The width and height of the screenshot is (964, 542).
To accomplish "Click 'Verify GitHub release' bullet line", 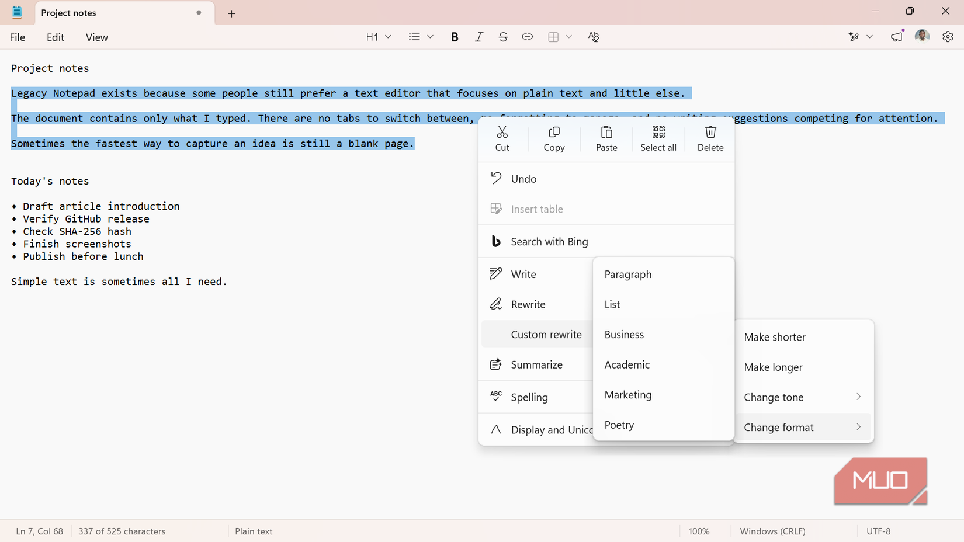I will (x=80, y=219).
